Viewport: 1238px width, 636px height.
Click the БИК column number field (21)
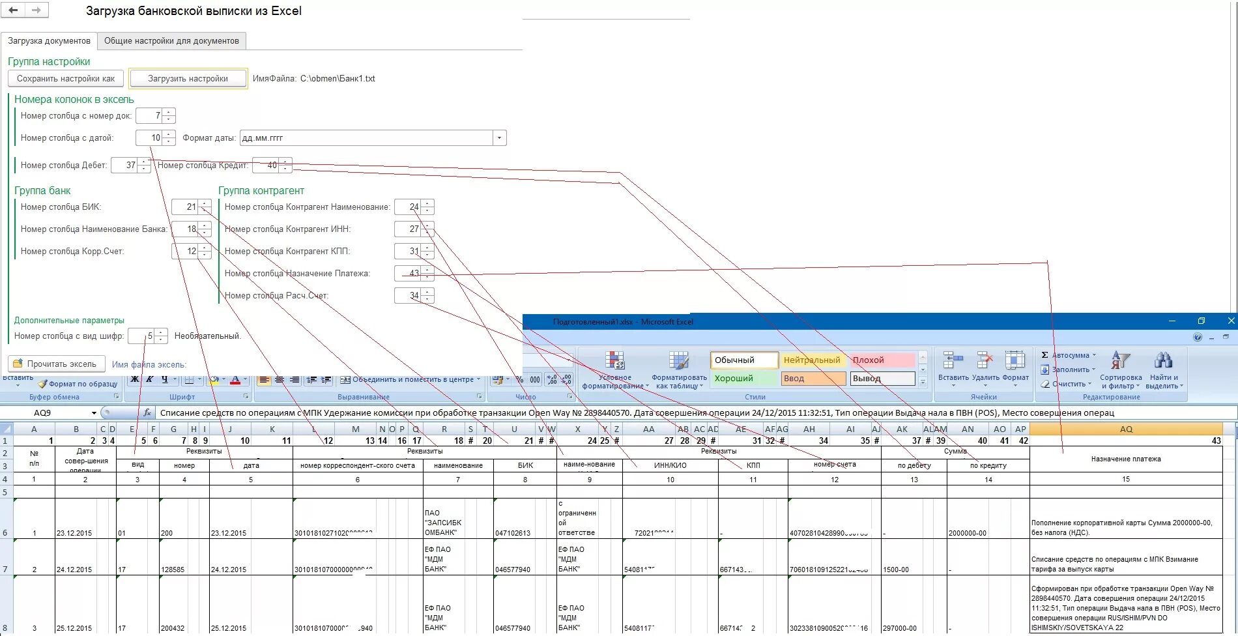pyautogui.click(x=185, y=207)
